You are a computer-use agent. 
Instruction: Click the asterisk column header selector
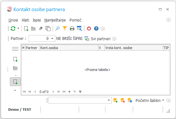[x=23, y=48]
